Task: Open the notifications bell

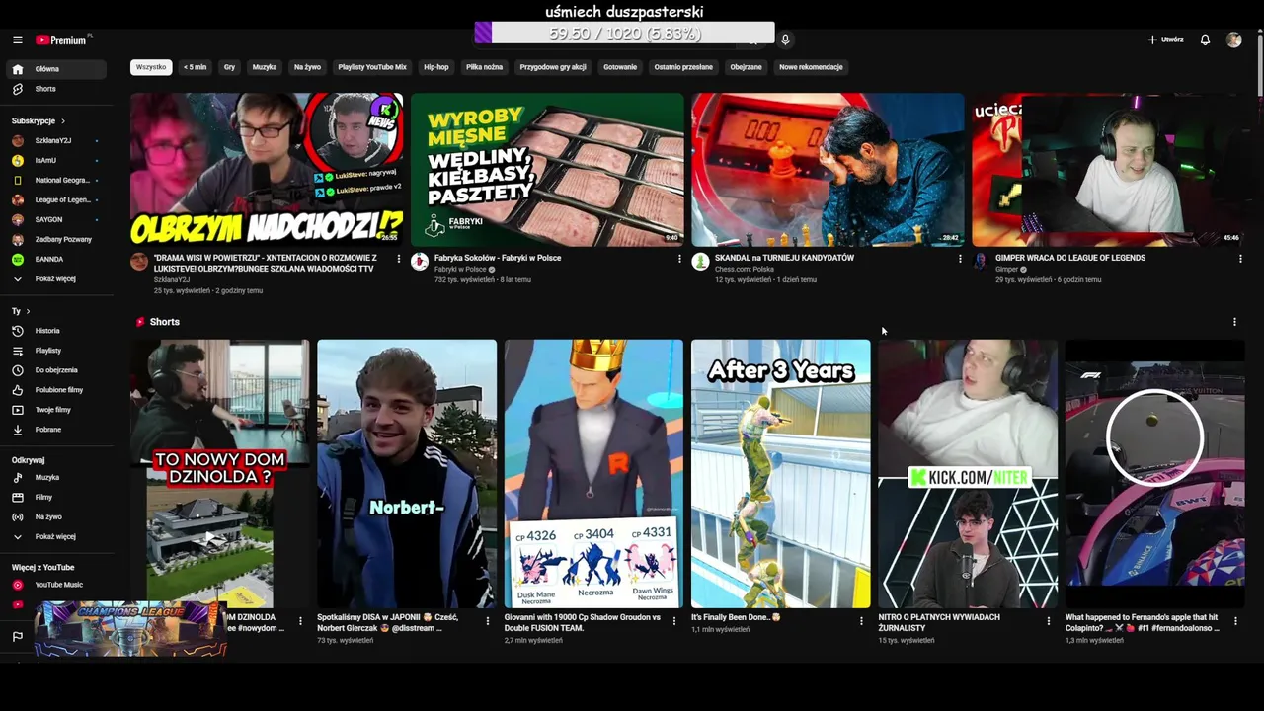Action: [x=1205, y=39]
